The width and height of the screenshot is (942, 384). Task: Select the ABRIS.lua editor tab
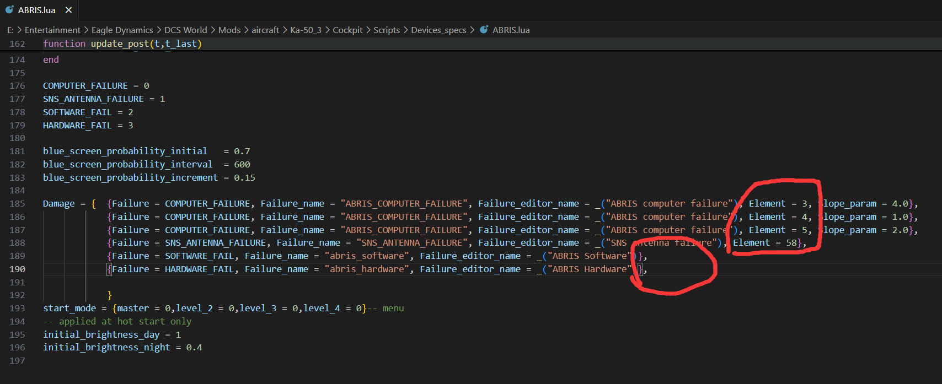click(x=39, y=10)
